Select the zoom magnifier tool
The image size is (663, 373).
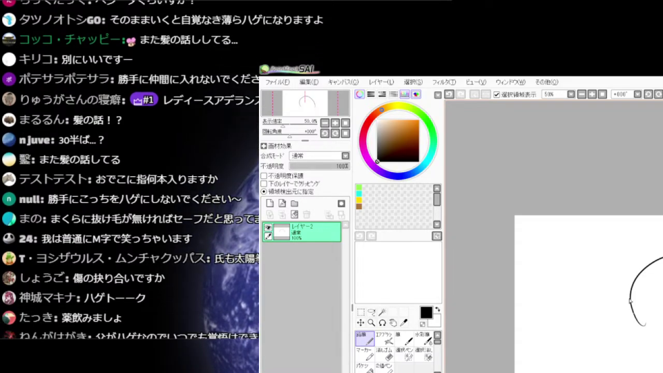point(372,323)
